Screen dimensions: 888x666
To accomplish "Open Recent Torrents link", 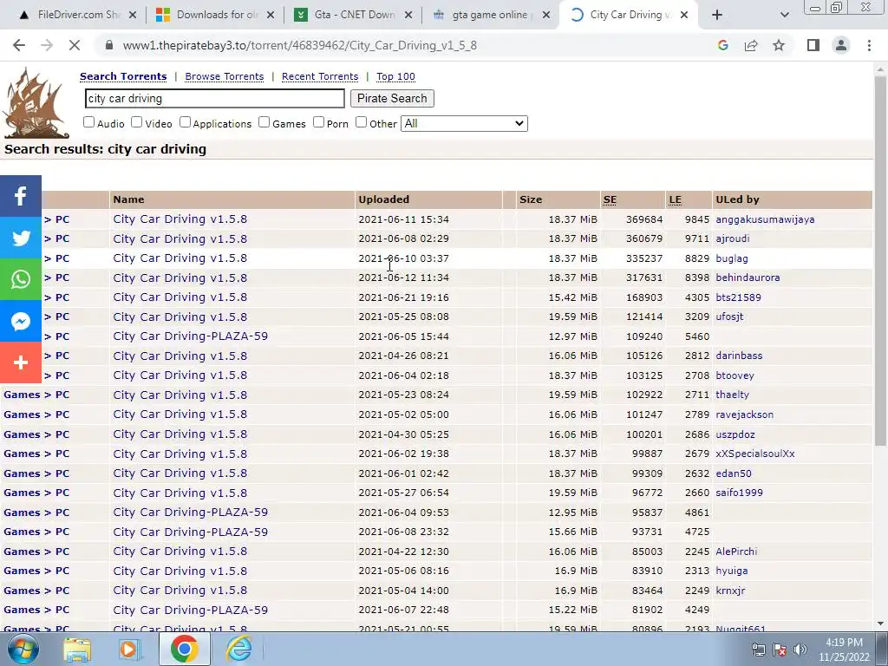I will click(320, 76).
